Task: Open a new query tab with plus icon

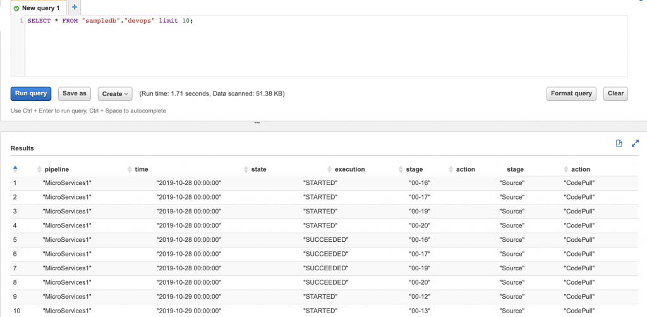Action: (75, 8)
